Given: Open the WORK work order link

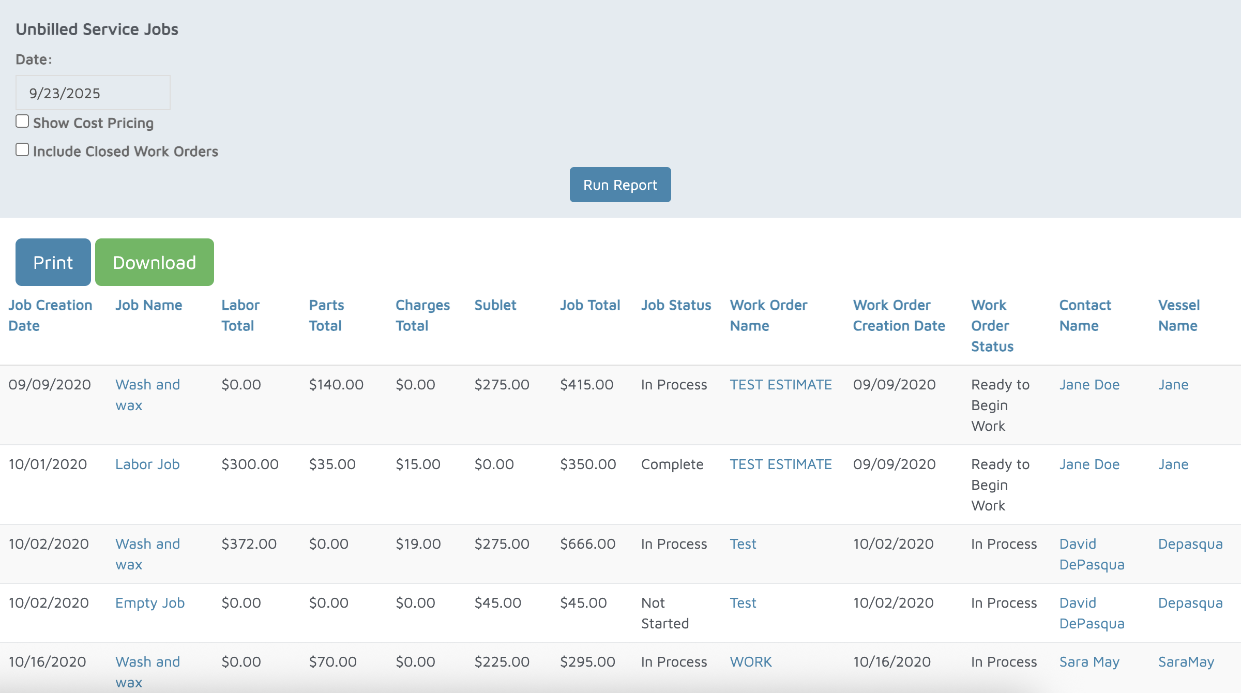Looking at the screenshot, I should coord(750,662).
